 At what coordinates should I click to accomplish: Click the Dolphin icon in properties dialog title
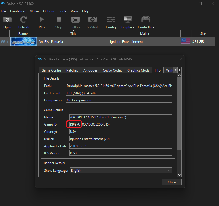40,59
